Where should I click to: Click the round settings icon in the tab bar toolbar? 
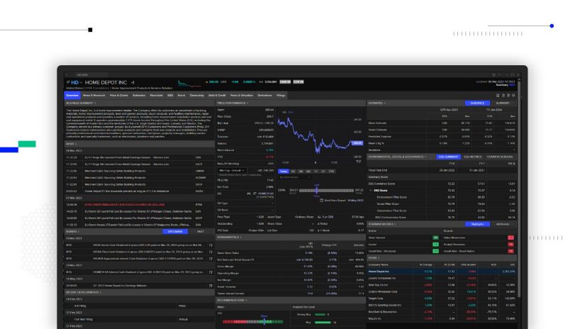coord(513,96)
